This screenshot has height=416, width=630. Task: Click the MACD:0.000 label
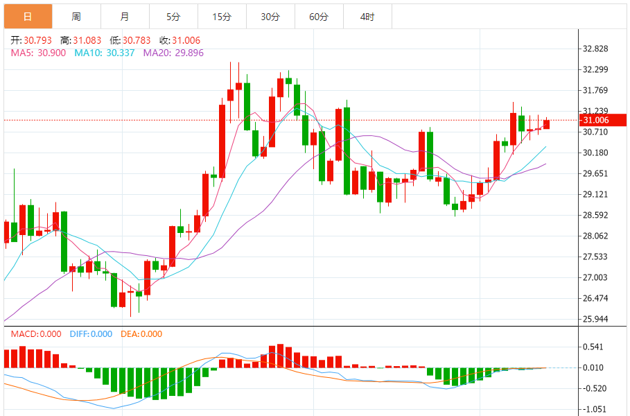click(36, 334)
